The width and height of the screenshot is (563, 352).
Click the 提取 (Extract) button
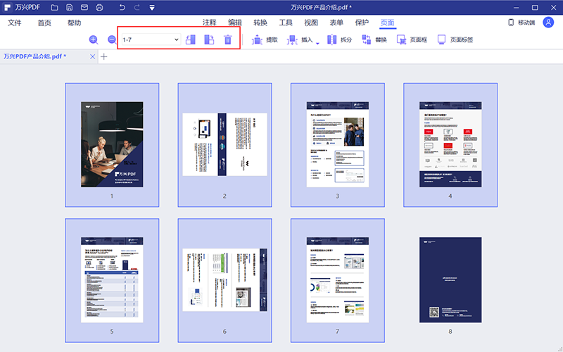point(265,40)
